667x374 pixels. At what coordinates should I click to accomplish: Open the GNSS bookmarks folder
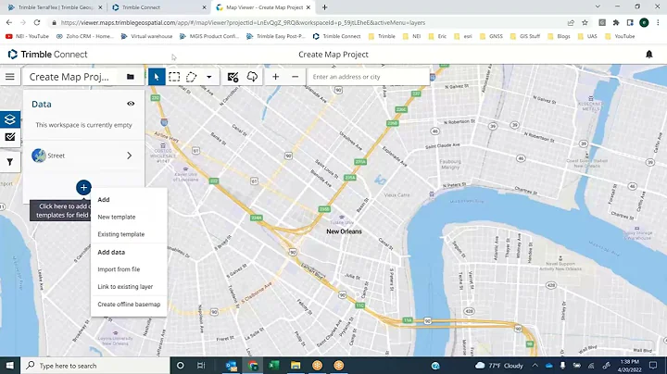coord(491,36)
